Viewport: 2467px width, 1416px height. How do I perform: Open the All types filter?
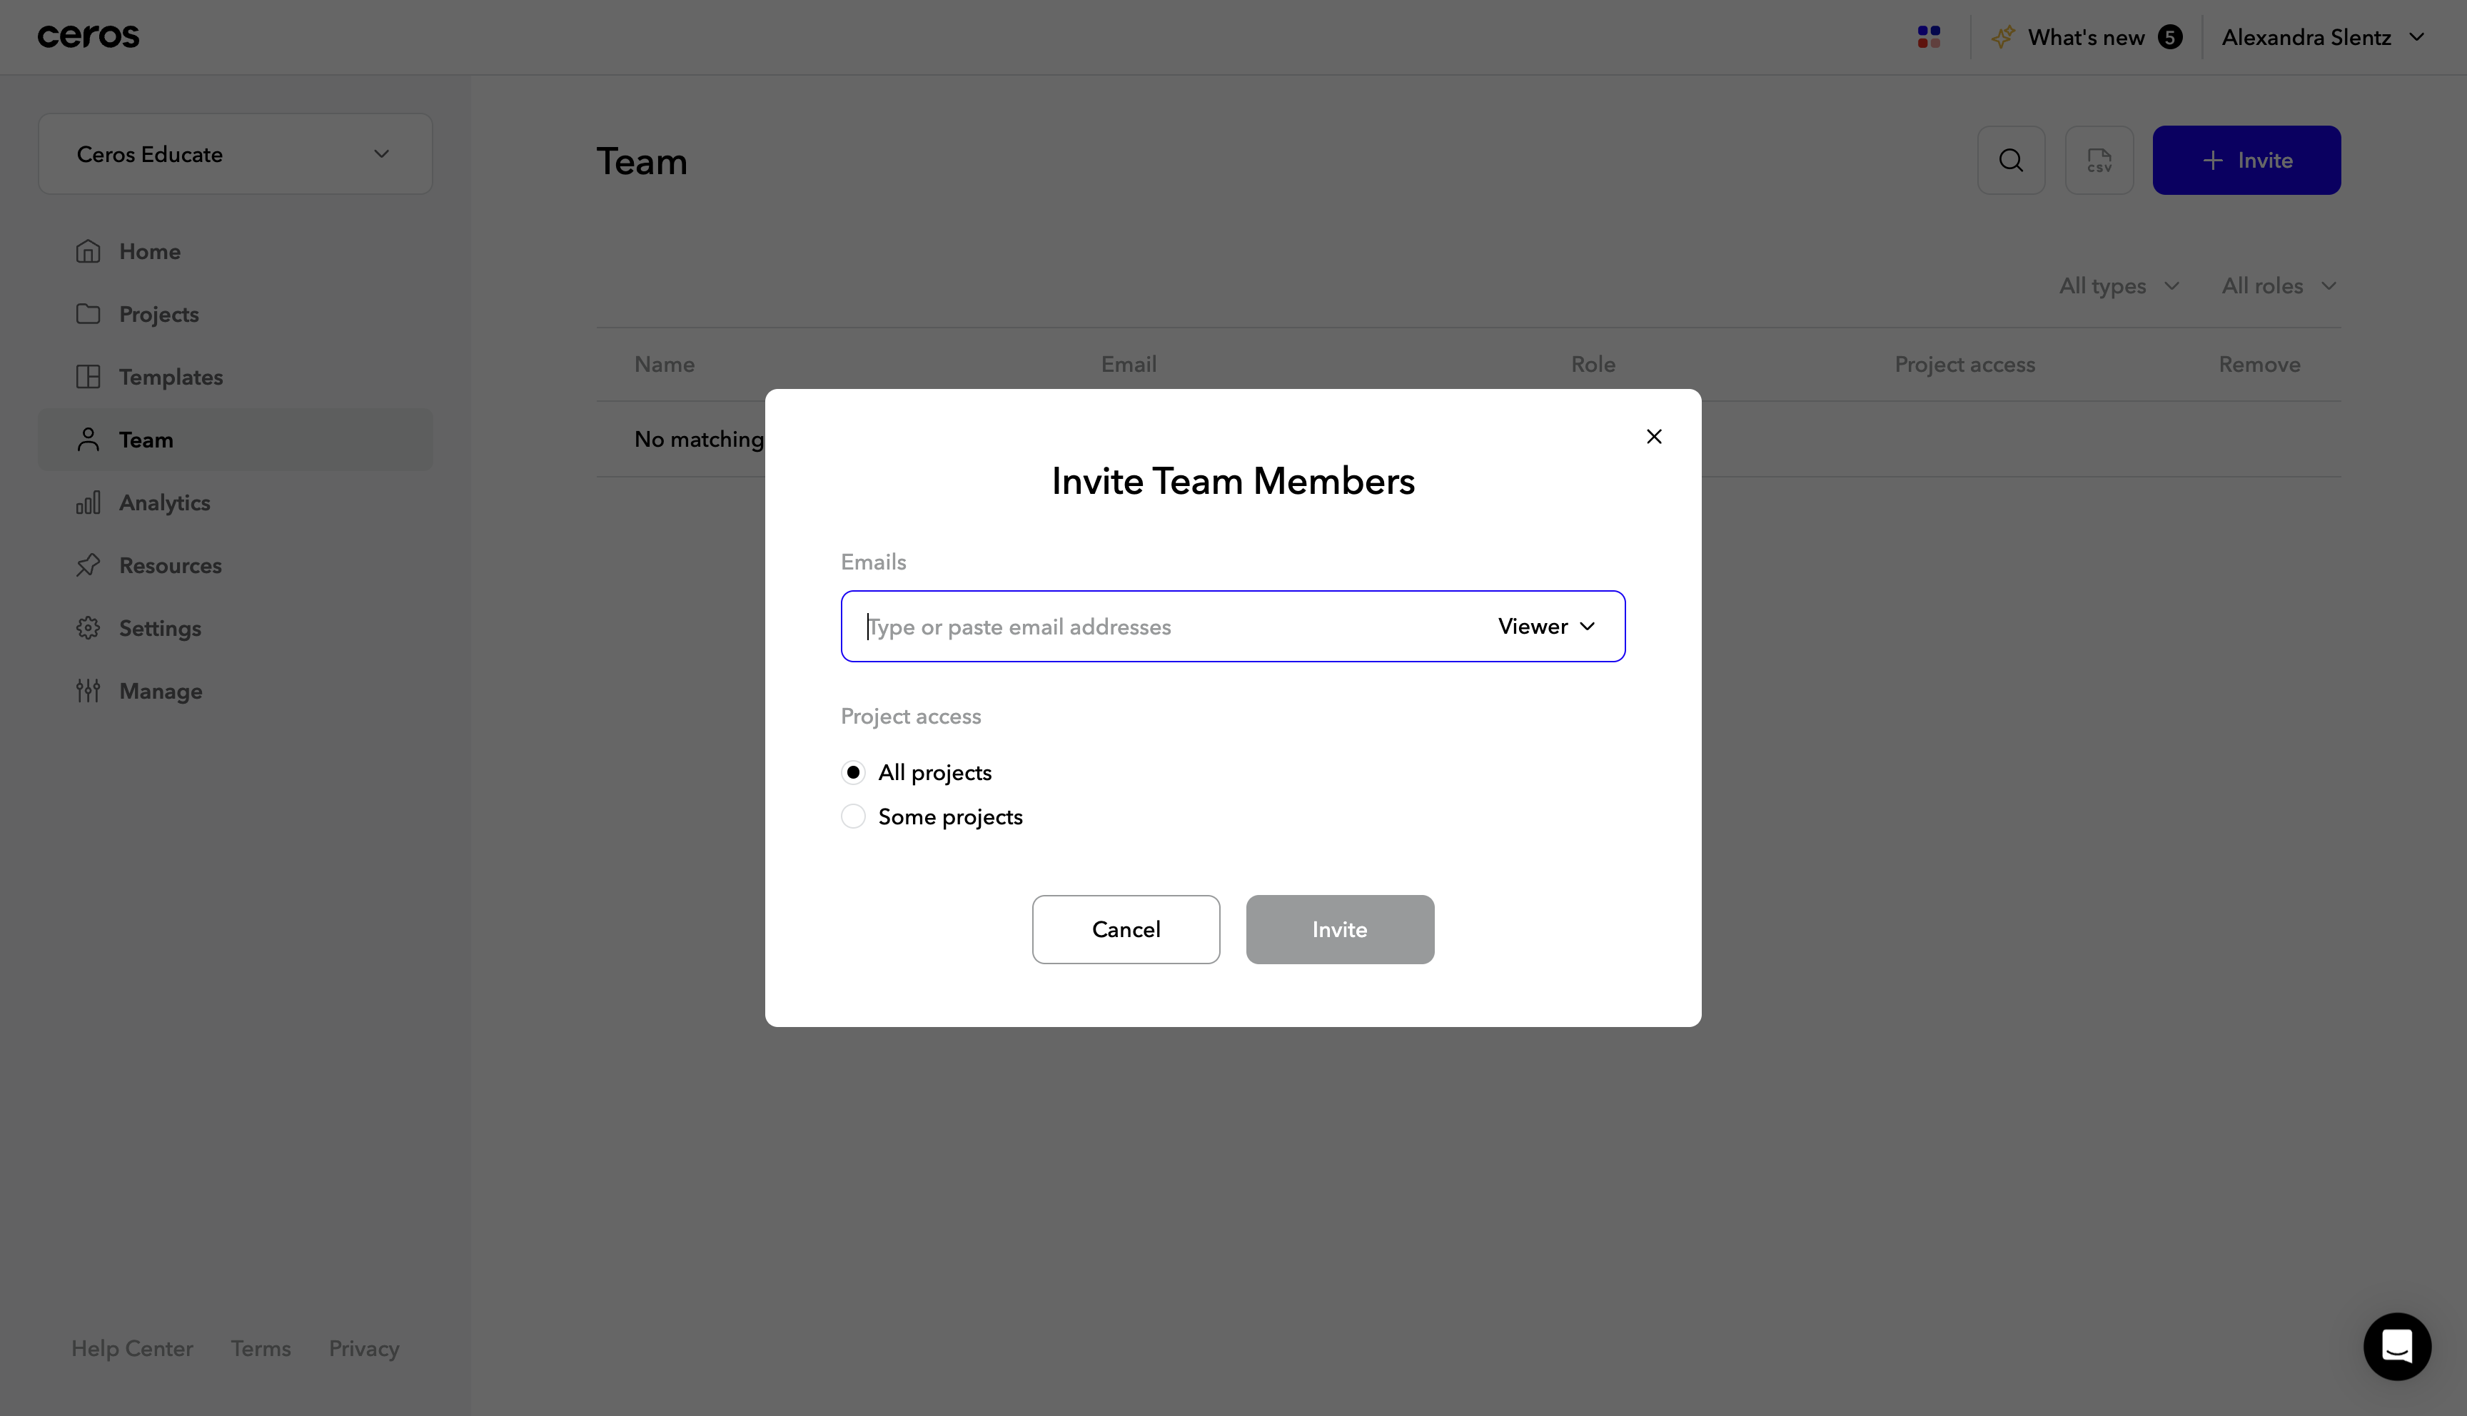coord(2119,286)
